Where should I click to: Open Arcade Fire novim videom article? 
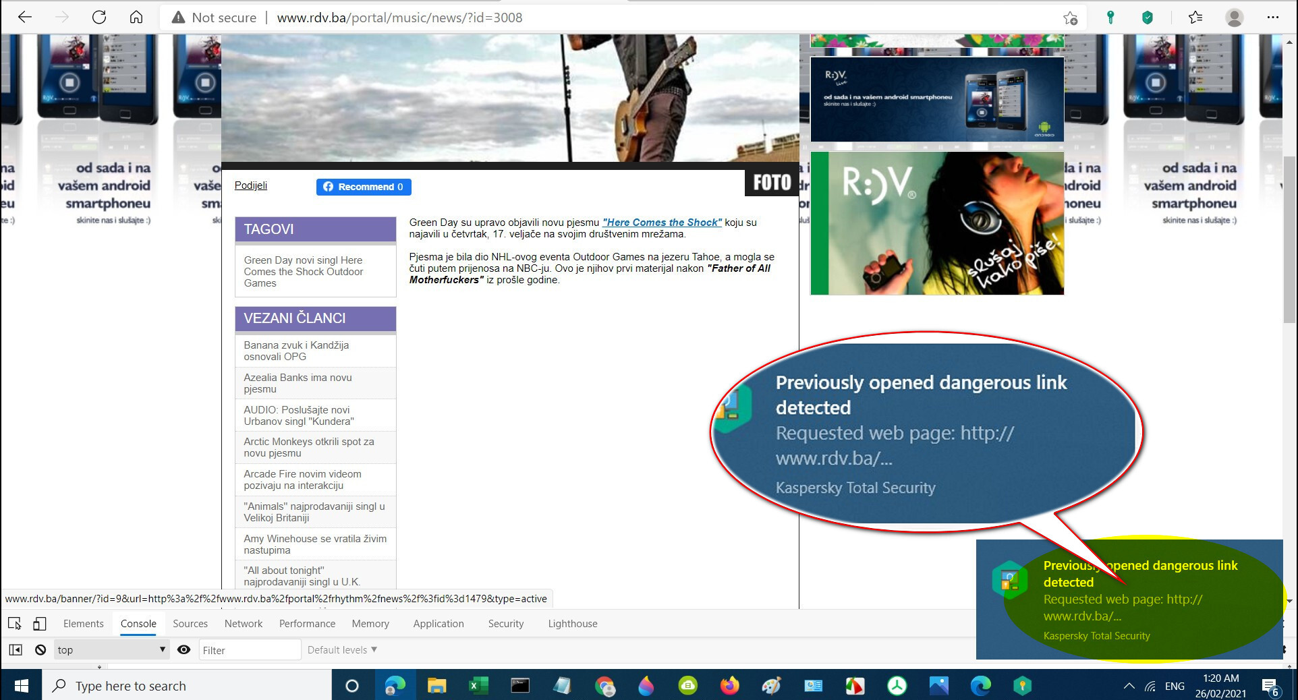[302, 479]
